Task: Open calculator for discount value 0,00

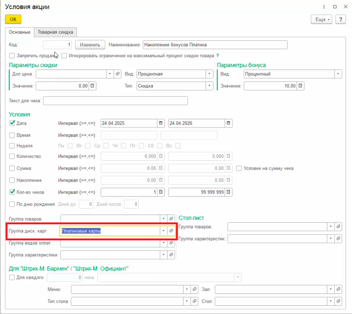Action: [92, 86]
